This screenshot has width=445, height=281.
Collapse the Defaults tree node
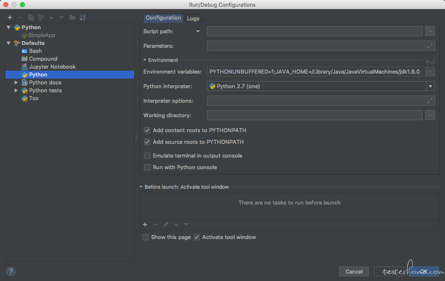click(x=9, y=43)
